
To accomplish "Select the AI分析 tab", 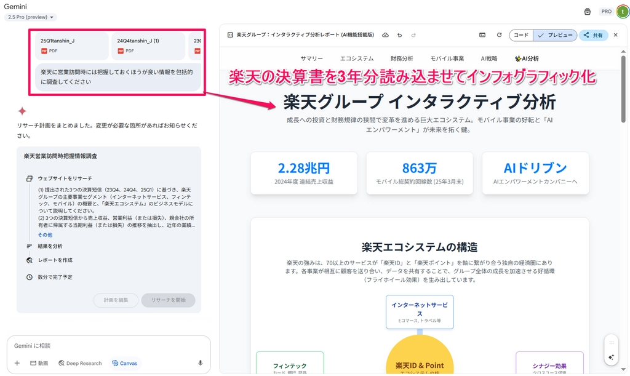I will click(x=527, y=58).
